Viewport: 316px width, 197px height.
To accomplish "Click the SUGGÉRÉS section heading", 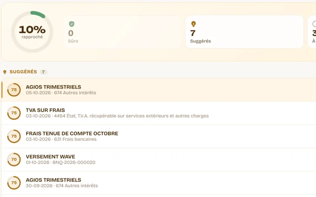I will (23, 72).
